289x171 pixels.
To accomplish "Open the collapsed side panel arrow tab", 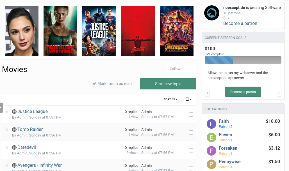I will [1, 108].
